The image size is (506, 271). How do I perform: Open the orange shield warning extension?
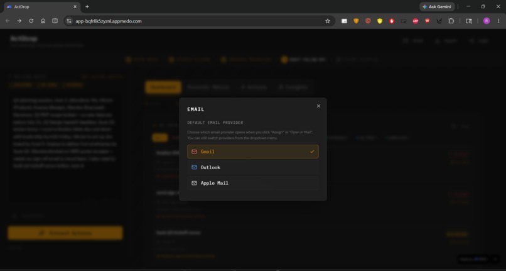point(356,21)
